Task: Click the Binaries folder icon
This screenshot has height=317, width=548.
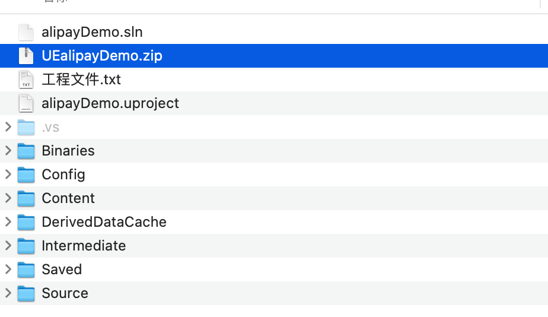Action: coord(26,151)
